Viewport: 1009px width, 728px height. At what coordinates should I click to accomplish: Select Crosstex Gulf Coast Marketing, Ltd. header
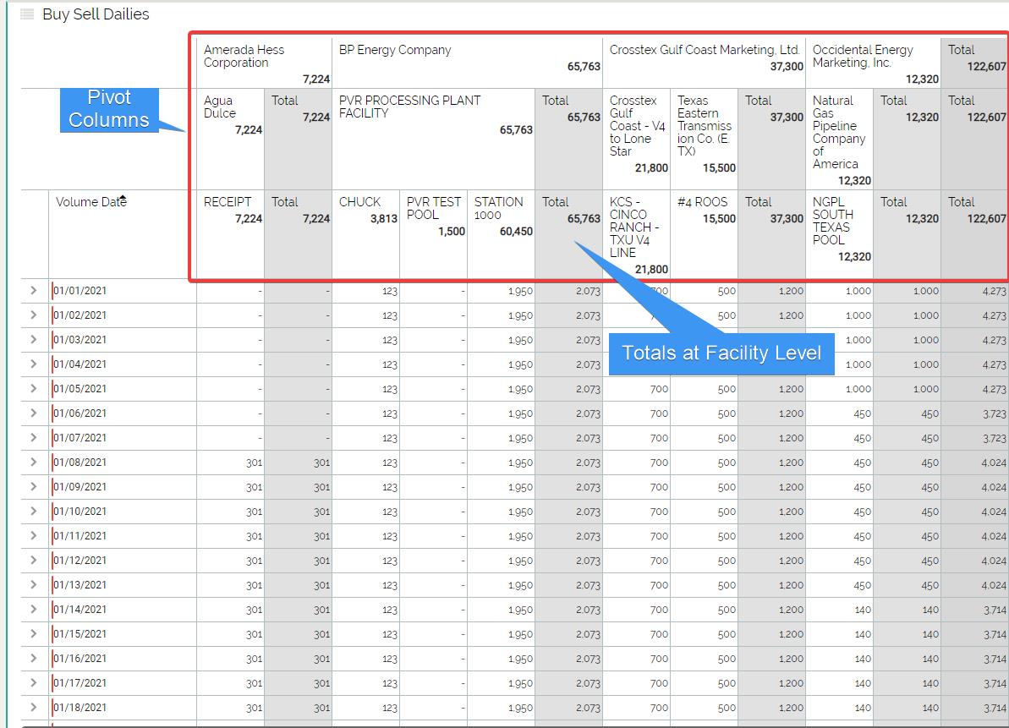704,51
